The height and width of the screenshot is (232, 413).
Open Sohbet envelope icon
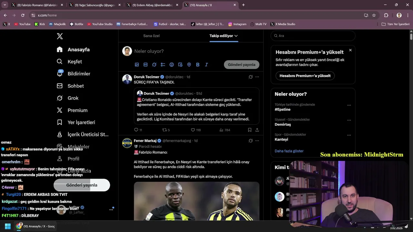pyautogui.click(x=60, y=86)
